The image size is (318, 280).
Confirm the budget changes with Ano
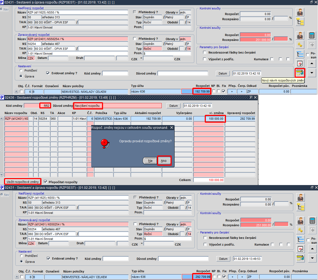click(164, 161)
